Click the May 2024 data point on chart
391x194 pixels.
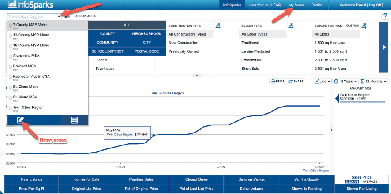(154, 135)
